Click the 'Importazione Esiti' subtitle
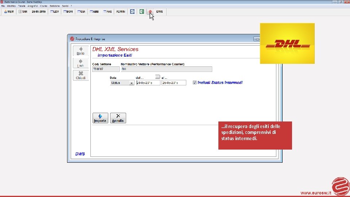The image size is (350, 197). (x=115, y=55)
